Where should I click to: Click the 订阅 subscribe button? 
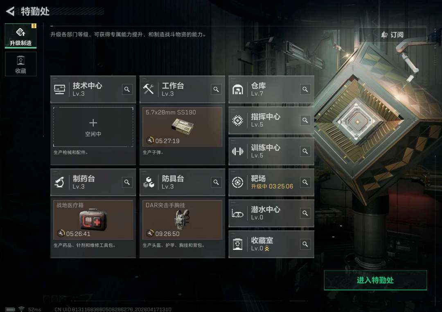tap(392, 35)
